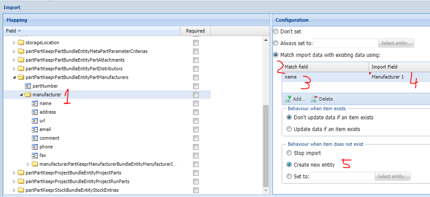Click the email field icon
This screenshot has width=430, height=197.
(35, 129)
